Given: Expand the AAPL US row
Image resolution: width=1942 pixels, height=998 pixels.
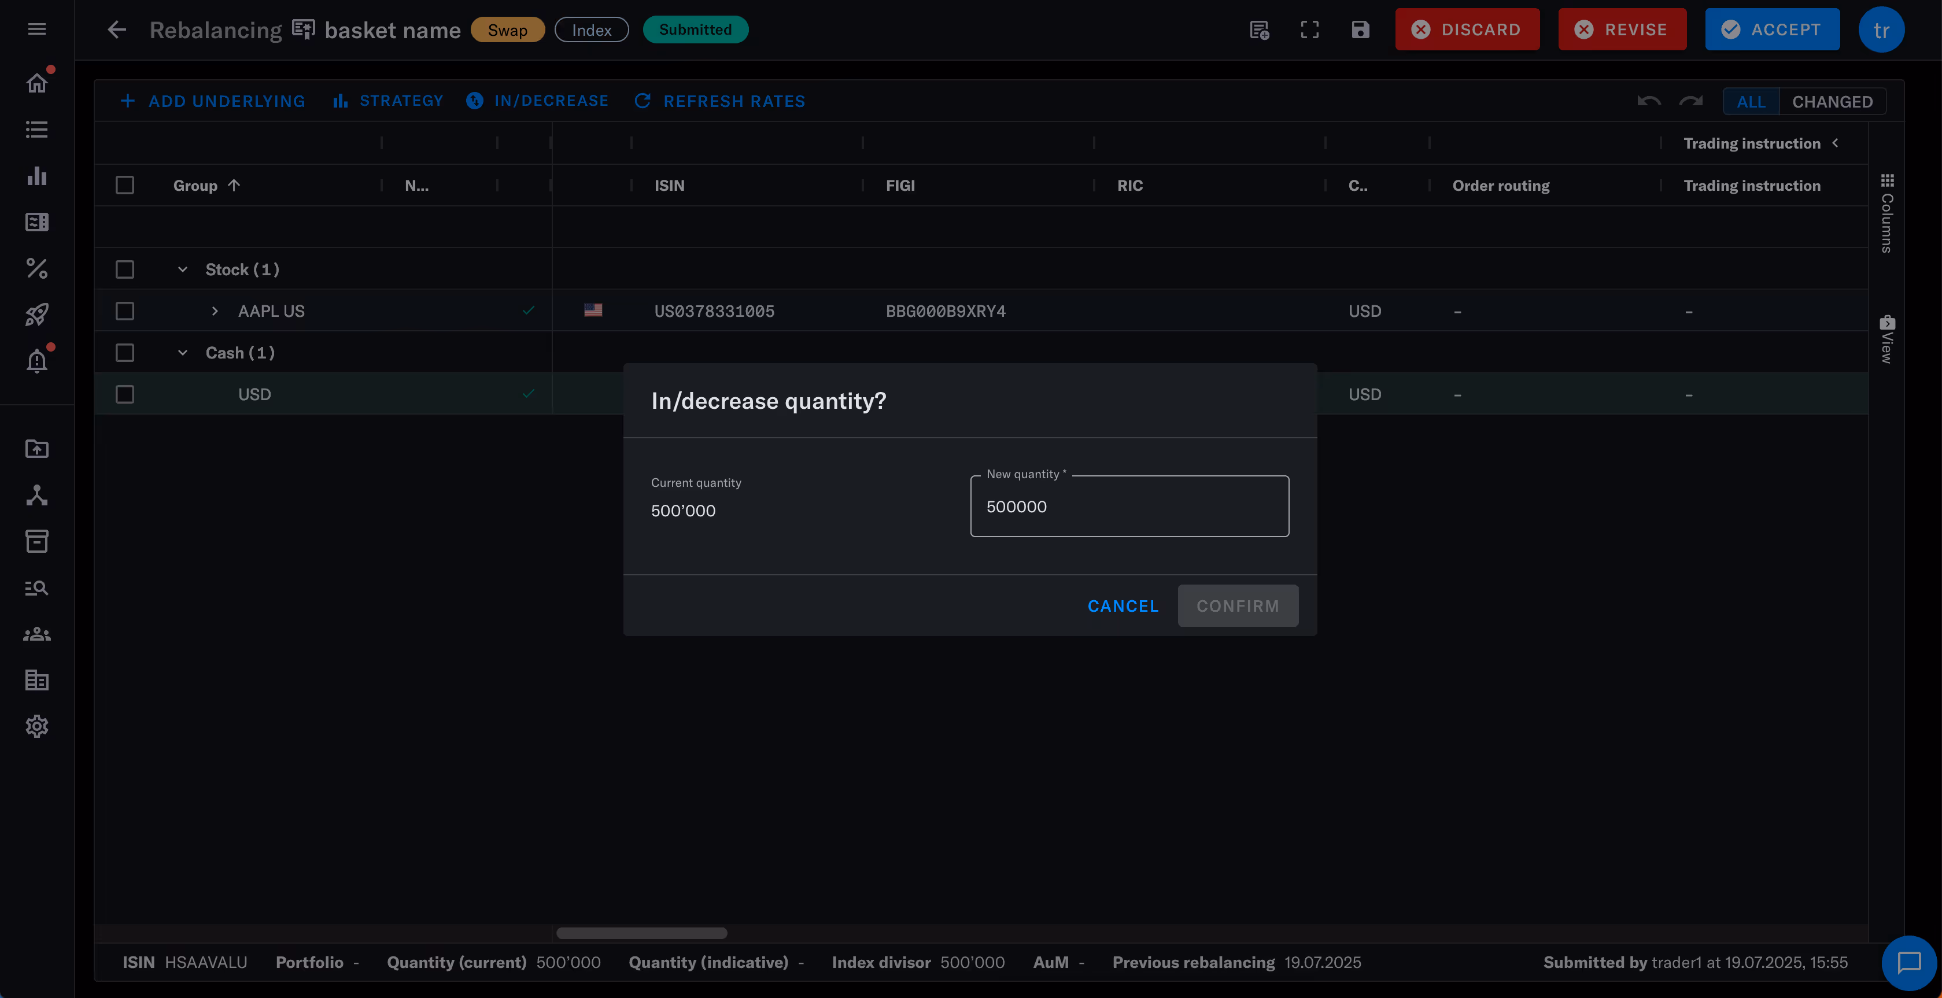Looking at the screenshot, I should click(215, 311).
